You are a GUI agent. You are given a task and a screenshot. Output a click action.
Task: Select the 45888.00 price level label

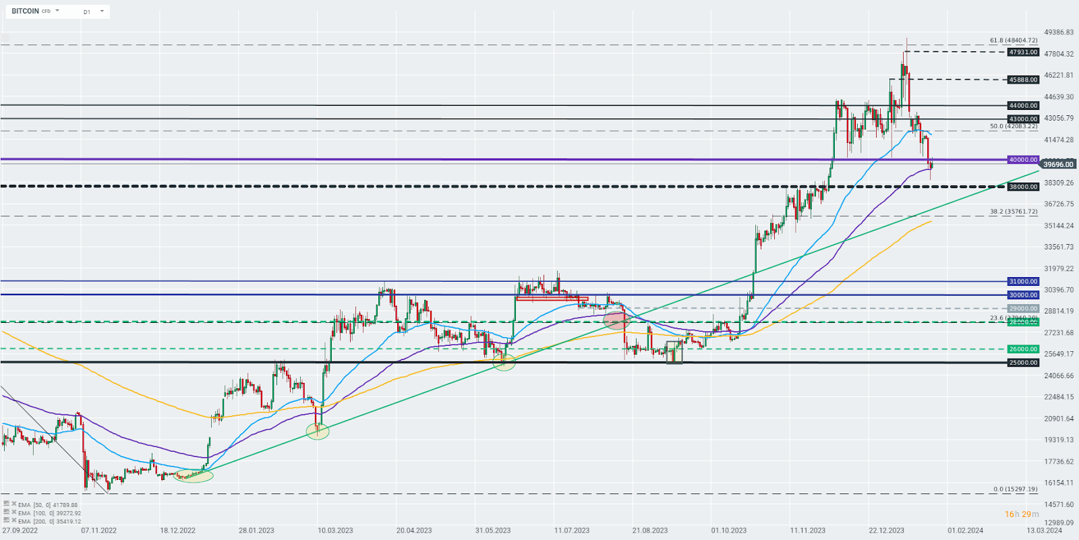point(1023,80)
